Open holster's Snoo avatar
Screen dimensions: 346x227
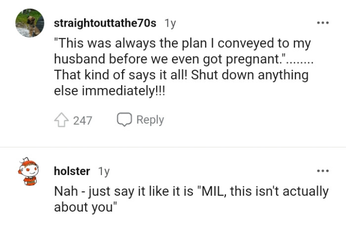pyautogui.click(x=29, y=171)
